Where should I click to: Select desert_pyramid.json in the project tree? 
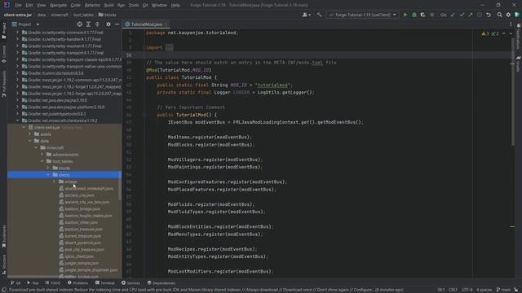[x=82, y=243]
